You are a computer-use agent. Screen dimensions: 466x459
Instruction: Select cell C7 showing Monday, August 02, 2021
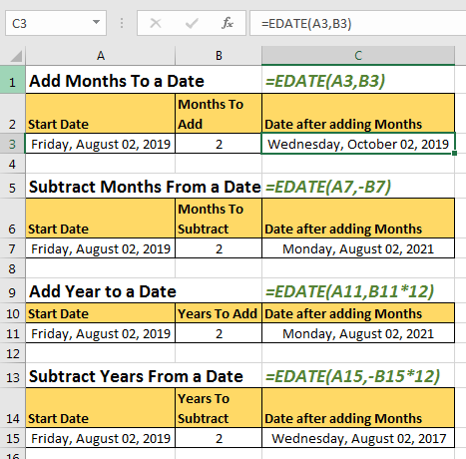358,248
